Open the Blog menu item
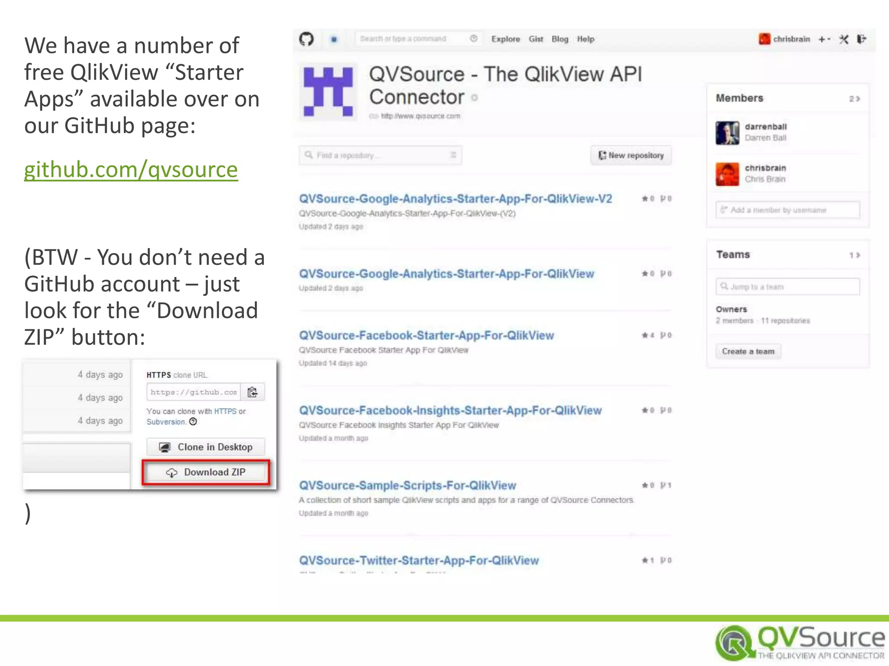889x666 pixels. [560, 39]
